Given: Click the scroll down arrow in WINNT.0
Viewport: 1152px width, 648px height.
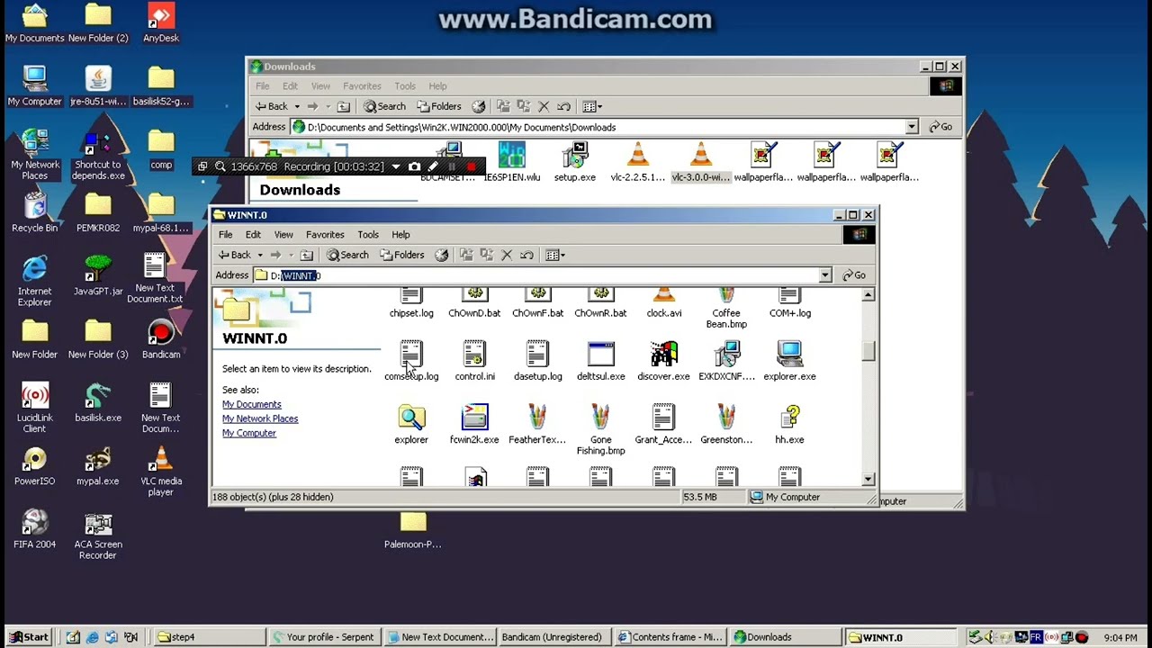Looking at the screenshot, I should [868, 480].
